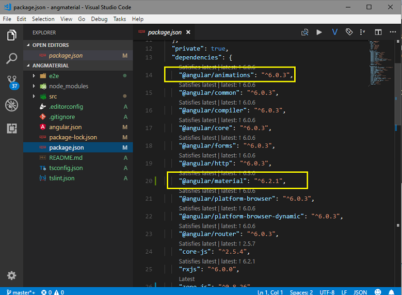Collapse the ANGMATERIAL folder section
The width and height of the screenshot is (402, 295).
[78, 65]
